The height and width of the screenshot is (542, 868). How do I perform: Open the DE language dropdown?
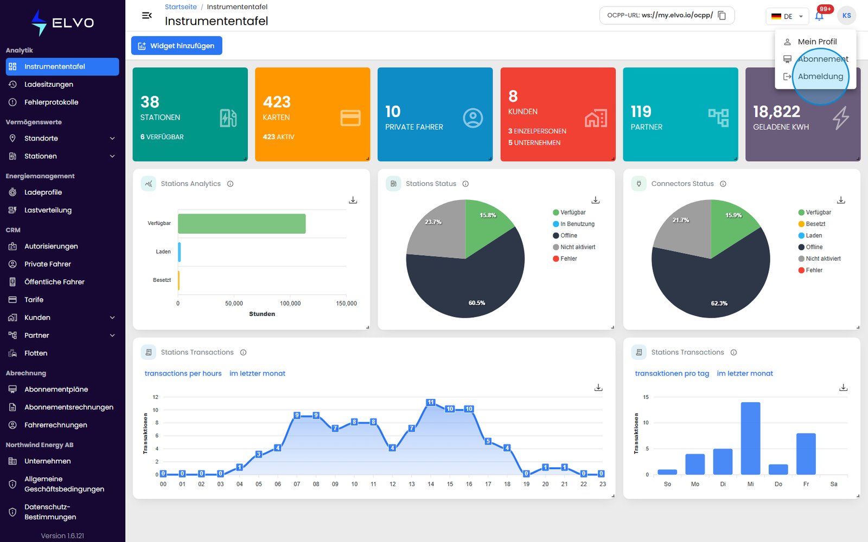tap(787, 16)
